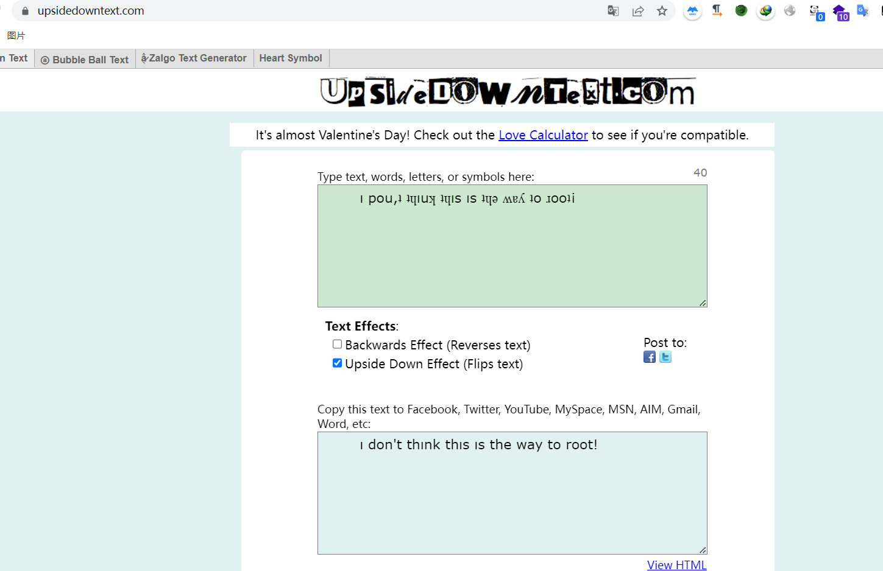Screen dimensions: 883x571
Task: Uncheck the Upside Down Effect checkbox
Action: point(337,363)
